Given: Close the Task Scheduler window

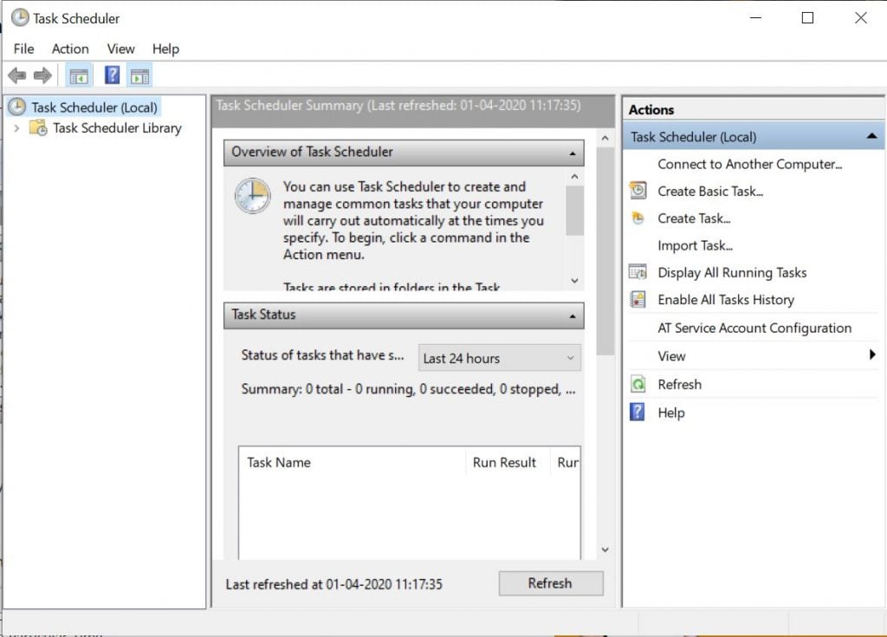Looking at the screenshot, I should (x=861, y=17).
